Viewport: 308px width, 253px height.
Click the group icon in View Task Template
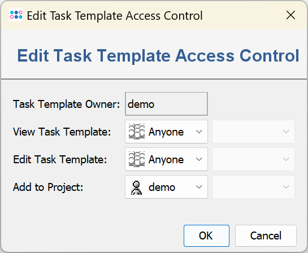(x=137, y=132)
